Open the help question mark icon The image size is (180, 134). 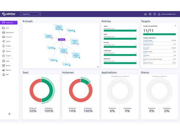coord(155,14)
